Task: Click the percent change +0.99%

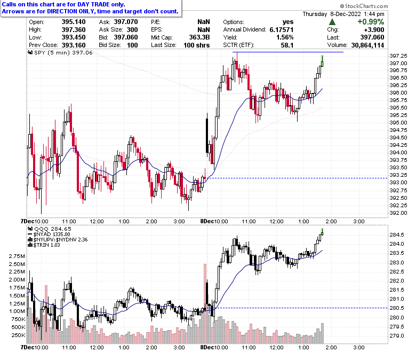Action: tap(371, 22)
